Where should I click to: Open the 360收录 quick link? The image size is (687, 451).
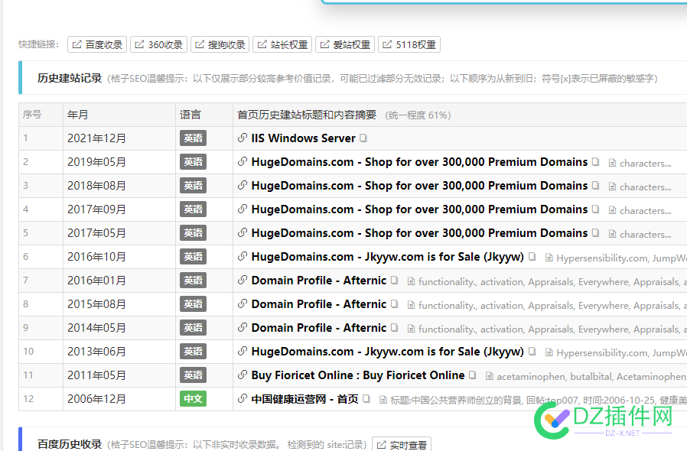pos(158,44)
